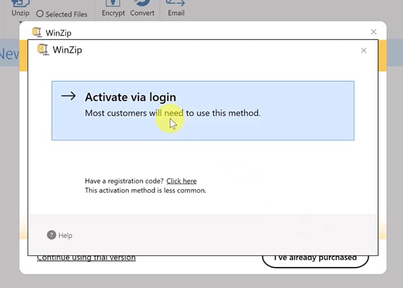
Task: Close the front WinZip activation dialog
Action: click(x=364, y=50)
